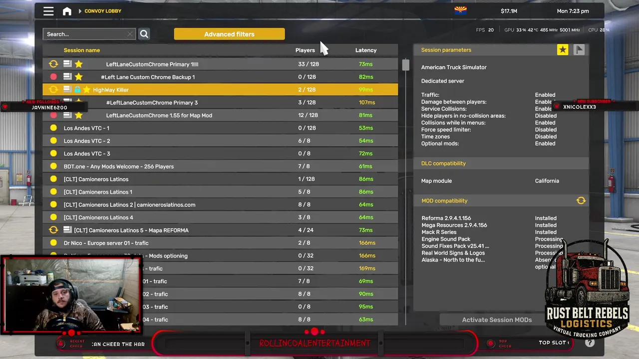The image size is (639, 359).
Task: Click the 53ms latency value
Action: click(366, 128)
